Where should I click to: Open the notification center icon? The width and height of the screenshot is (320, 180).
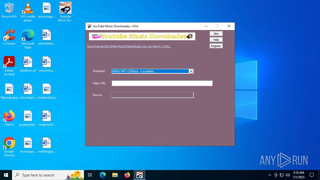tap(312, 175)
